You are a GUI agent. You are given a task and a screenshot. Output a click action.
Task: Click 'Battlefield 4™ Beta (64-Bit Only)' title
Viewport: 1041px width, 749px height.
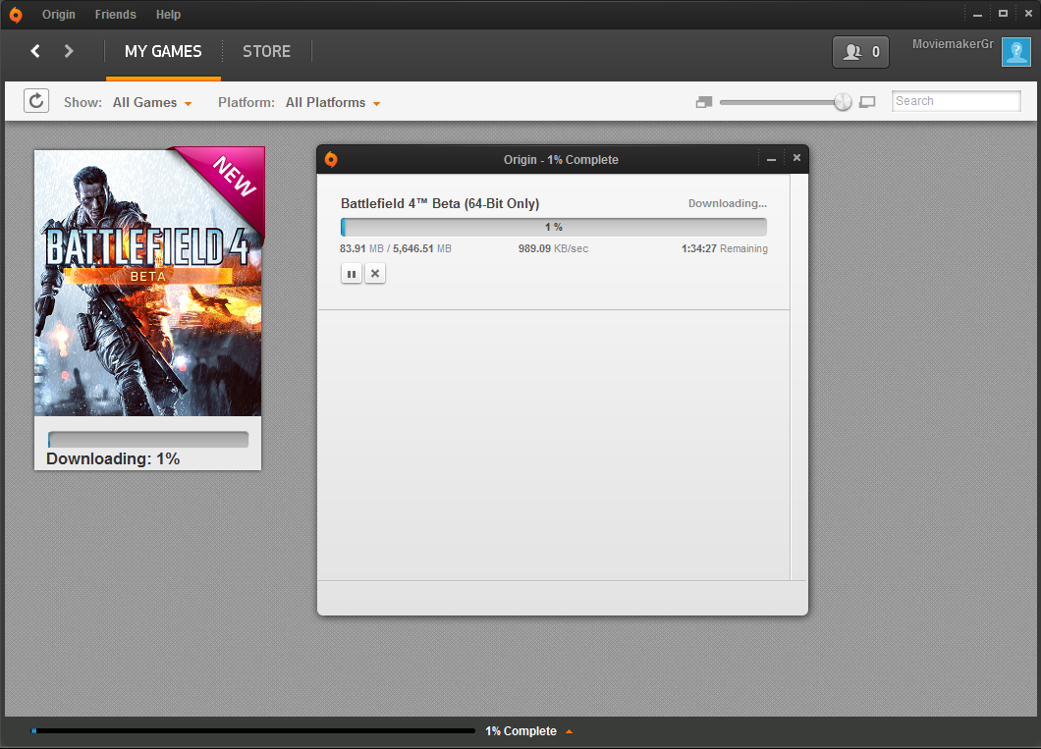point(440,203)
